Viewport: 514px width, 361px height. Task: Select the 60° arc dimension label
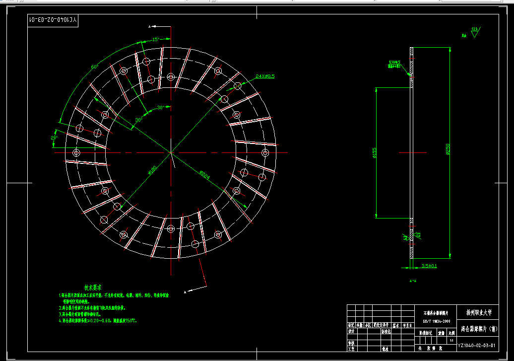(95, 67)
